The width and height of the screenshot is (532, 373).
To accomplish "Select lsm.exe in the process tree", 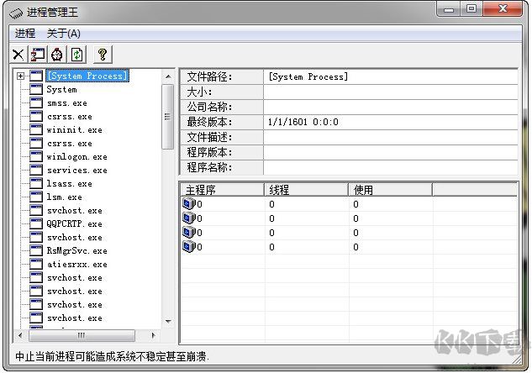I will (65, 197).
